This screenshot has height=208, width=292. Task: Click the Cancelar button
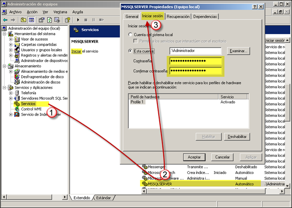point(222,157)
